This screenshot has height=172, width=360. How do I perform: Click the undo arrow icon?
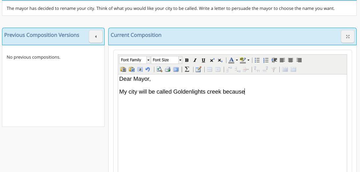(x=148, y=70)
